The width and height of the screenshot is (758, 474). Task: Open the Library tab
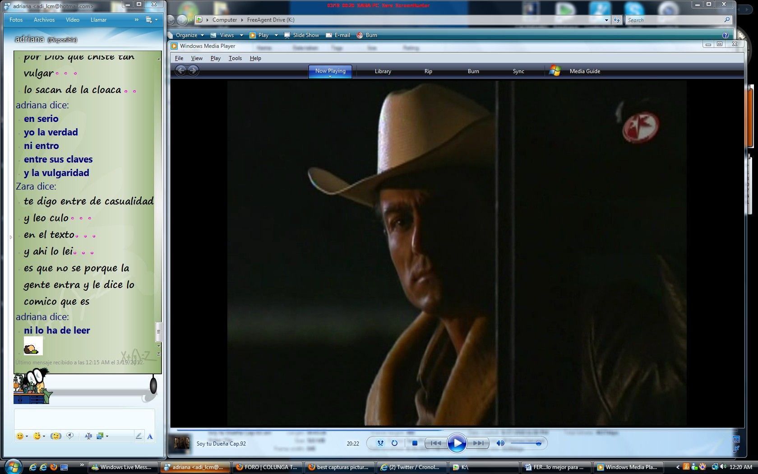(x=383, y=71)
